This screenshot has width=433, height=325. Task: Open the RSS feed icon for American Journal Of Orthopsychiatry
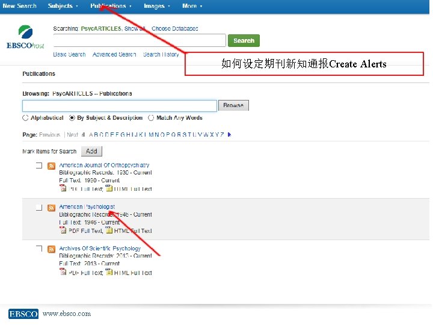(51, 166)
